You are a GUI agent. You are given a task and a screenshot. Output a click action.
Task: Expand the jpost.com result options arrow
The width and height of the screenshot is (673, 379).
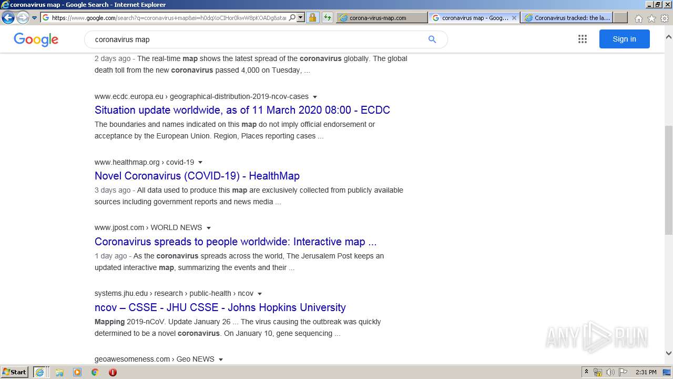point(209,228)
